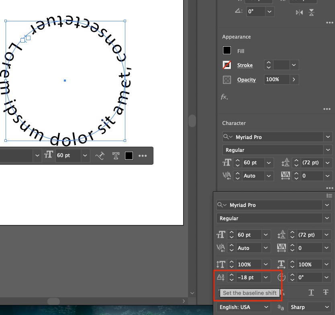
Task: Click the Stroke swatch in Appearance
Action: pyautogui.click(x=227, y=65)
